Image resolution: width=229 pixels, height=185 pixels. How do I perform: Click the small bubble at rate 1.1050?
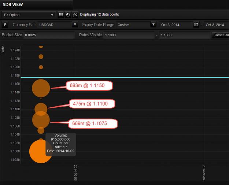click(x=41, y=130)
